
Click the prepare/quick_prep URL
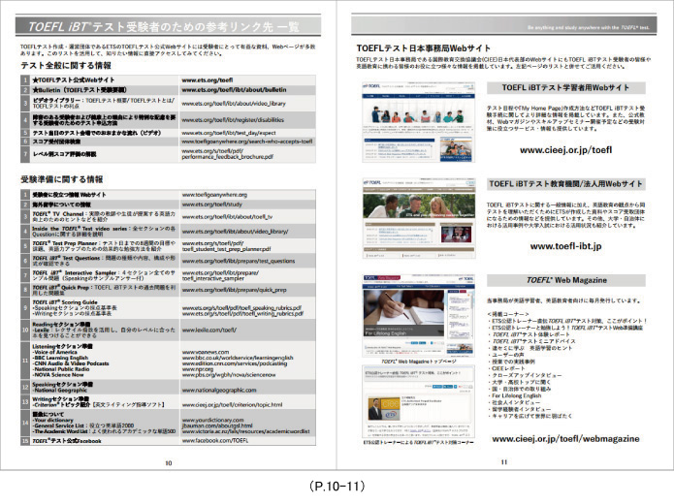tap(235, 290)
